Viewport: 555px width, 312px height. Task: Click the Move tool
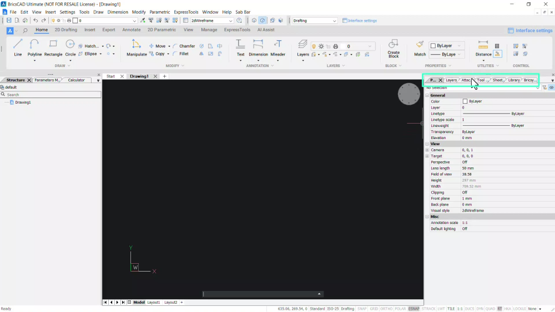(157, 46)
